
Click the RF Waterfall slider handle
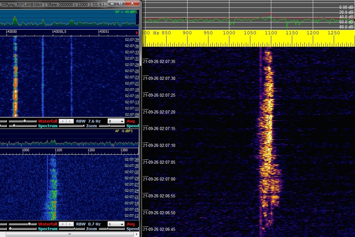click(x=25, y=121)
